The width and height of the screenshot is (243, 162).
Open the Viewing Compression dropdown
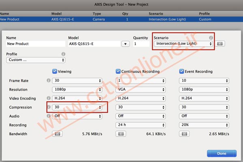pos(77,107)
